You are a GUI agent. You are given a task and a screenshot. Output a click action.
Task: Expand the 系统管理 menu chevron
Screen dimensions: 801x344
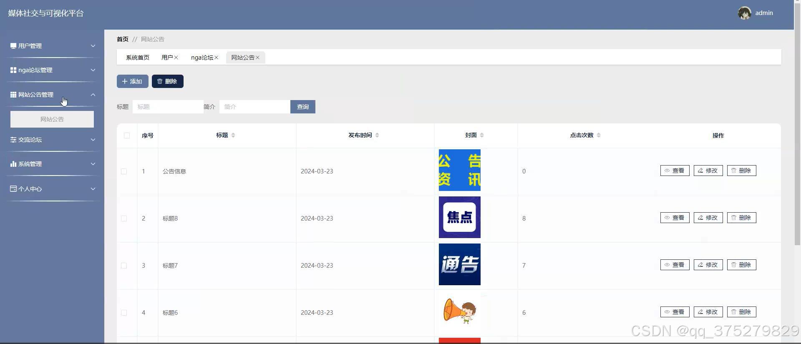pyautogui.click(x=93, y=164)
